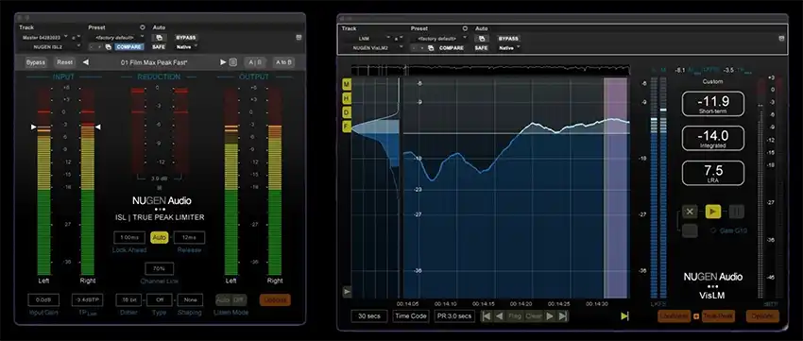Click the Look Ahead 1.00ms field
803x341 pixels.
coord(129,238)
